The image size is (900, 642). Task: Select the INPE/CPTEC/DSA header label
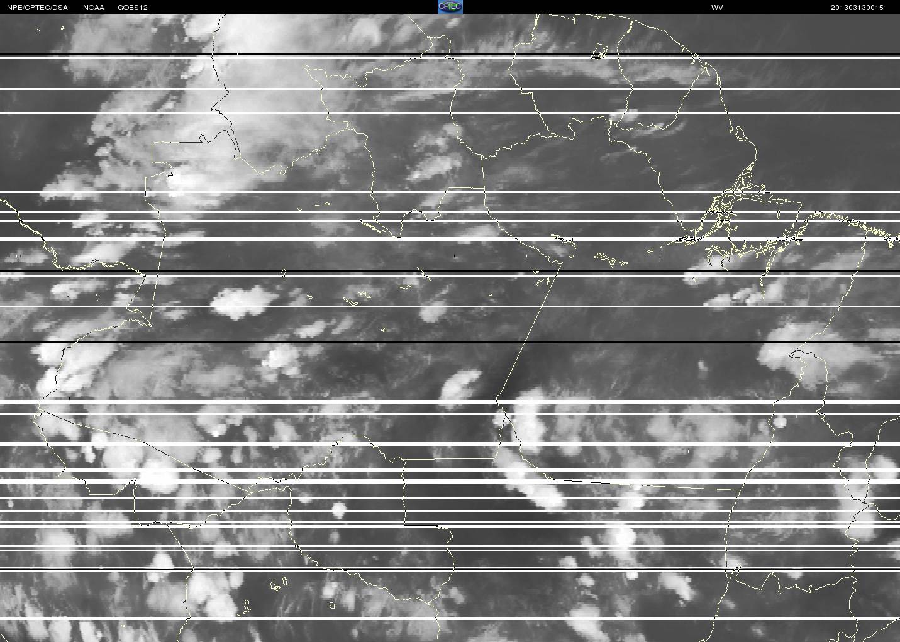tap(36, 8)
